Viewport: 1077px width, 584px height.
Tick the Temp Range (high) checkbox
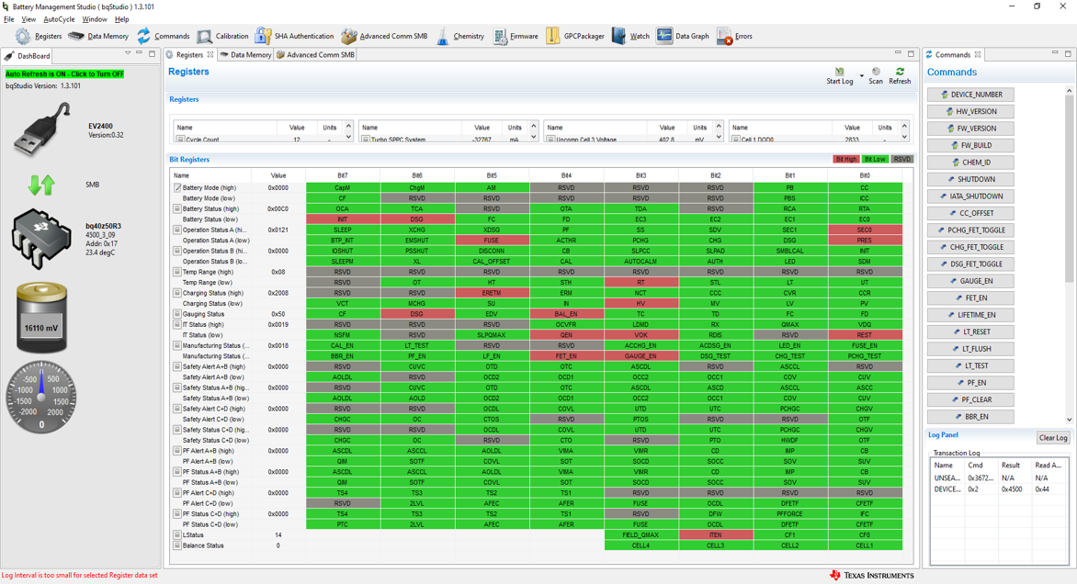[177, 272]
